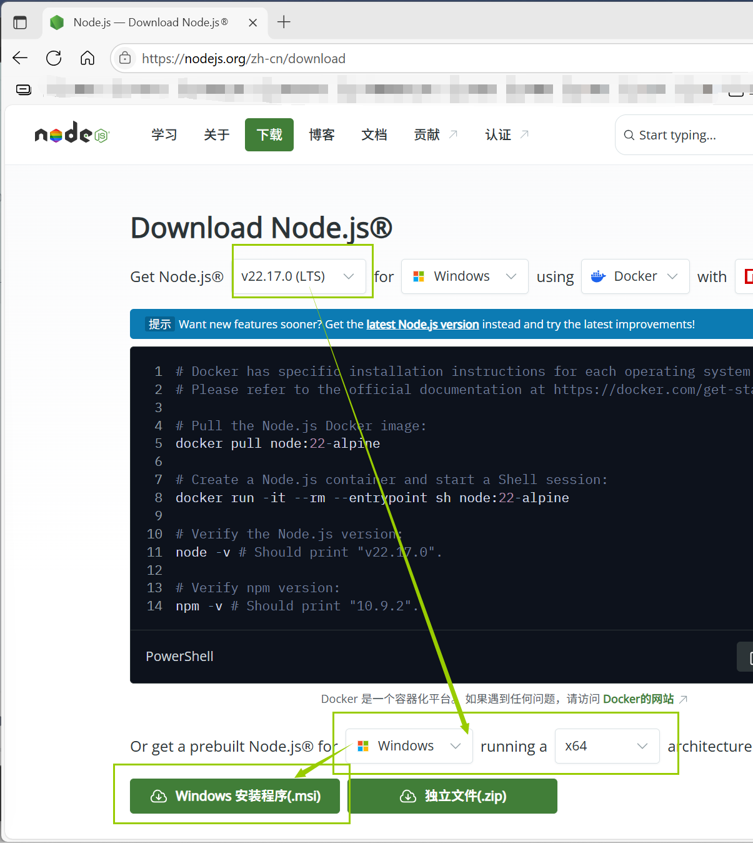Open the 文档 navigation item
Screen dimensions: 753x843
[x=374, y=134]
